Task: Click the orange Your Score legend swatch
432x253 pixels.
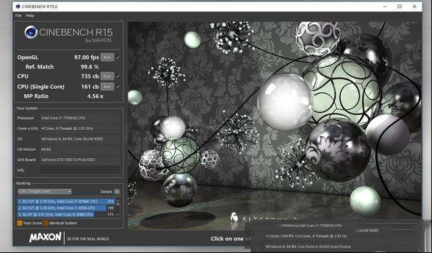Action: 20,223
